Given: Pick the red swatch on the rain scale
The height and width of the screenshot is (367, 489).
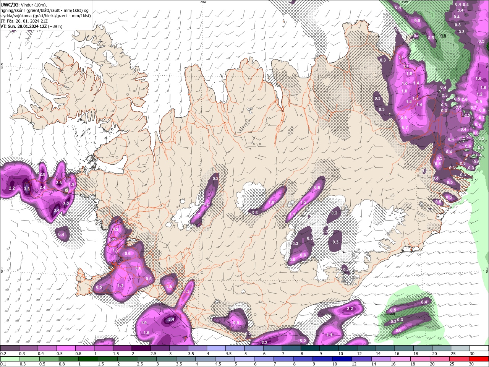Looking at the screenshot, I should [479, 359].
